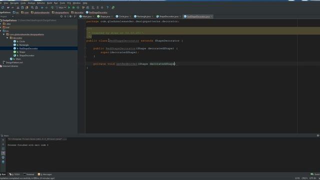The height and width of the screenshot is (180, 320).
Task: Collapse the com.gladunalexander.designpatterns package
Action: [3, 34]
